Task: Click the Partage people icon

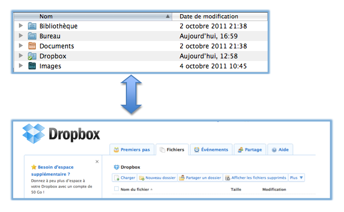Action: [x=241, y=150]
